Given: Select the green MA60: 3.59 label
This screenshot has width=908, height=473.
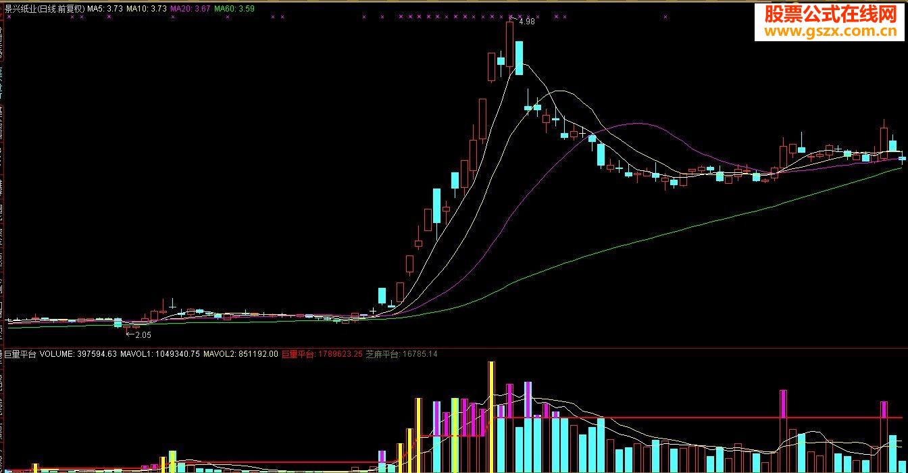Looking at the screenshot, I should tap(235, 9).
